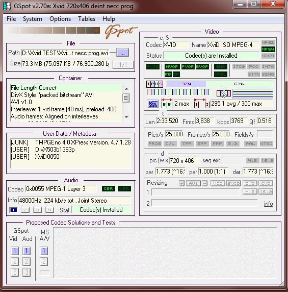
Task: Click GSpot Aud test button 1
Action: (27, 251)
